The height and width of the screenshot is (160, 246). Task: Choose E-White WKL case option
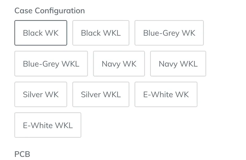pyautogui.click(x=48, y=125)
